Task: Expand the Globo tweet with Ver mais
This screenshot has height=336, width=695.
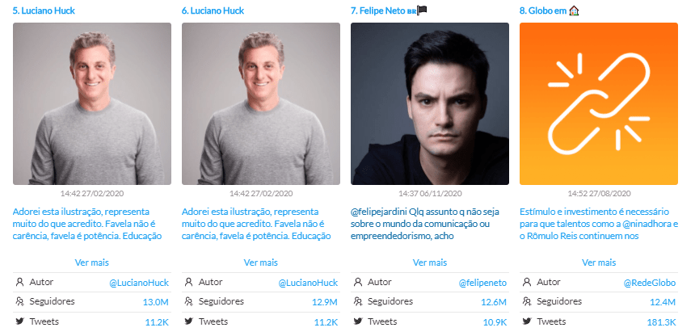Action: point(599,262)
